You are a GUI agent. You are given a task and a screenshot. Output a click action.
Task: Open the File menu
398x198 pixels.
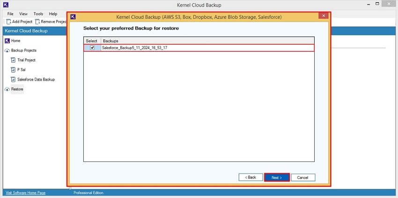click(x=10, y=14)
